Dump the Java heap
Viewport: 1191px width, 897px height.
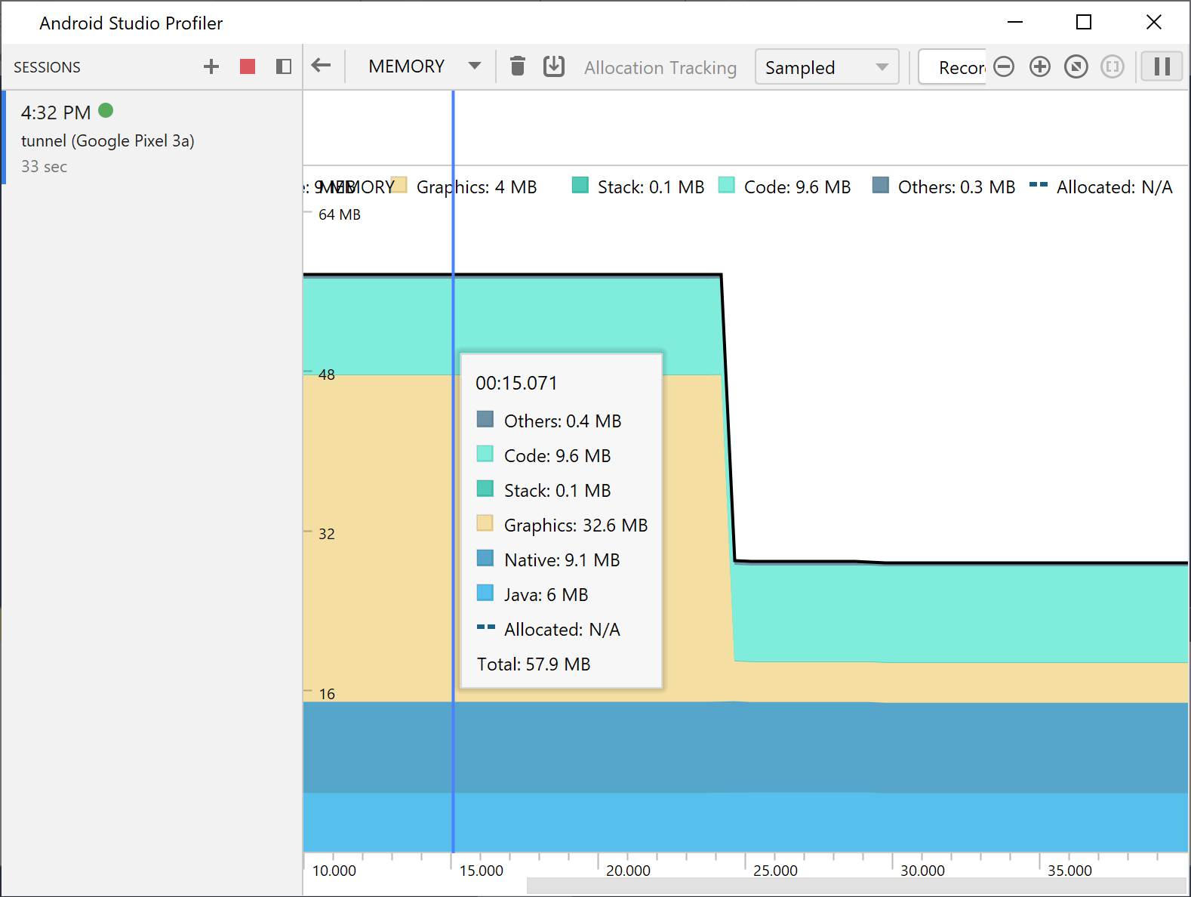[554, 66]
